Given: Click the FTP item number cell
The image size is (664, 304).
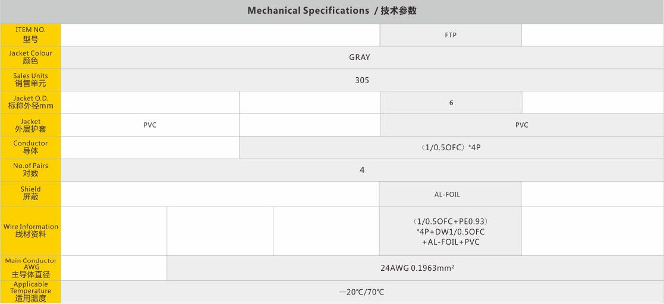Looking at the screenshot, I should click(x=451, y=35).
